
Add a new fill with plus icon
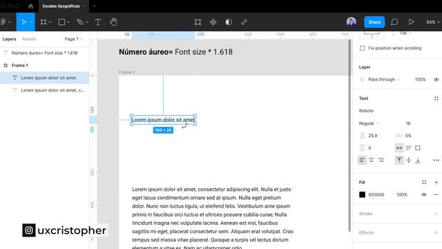click(x=436, y=183)
